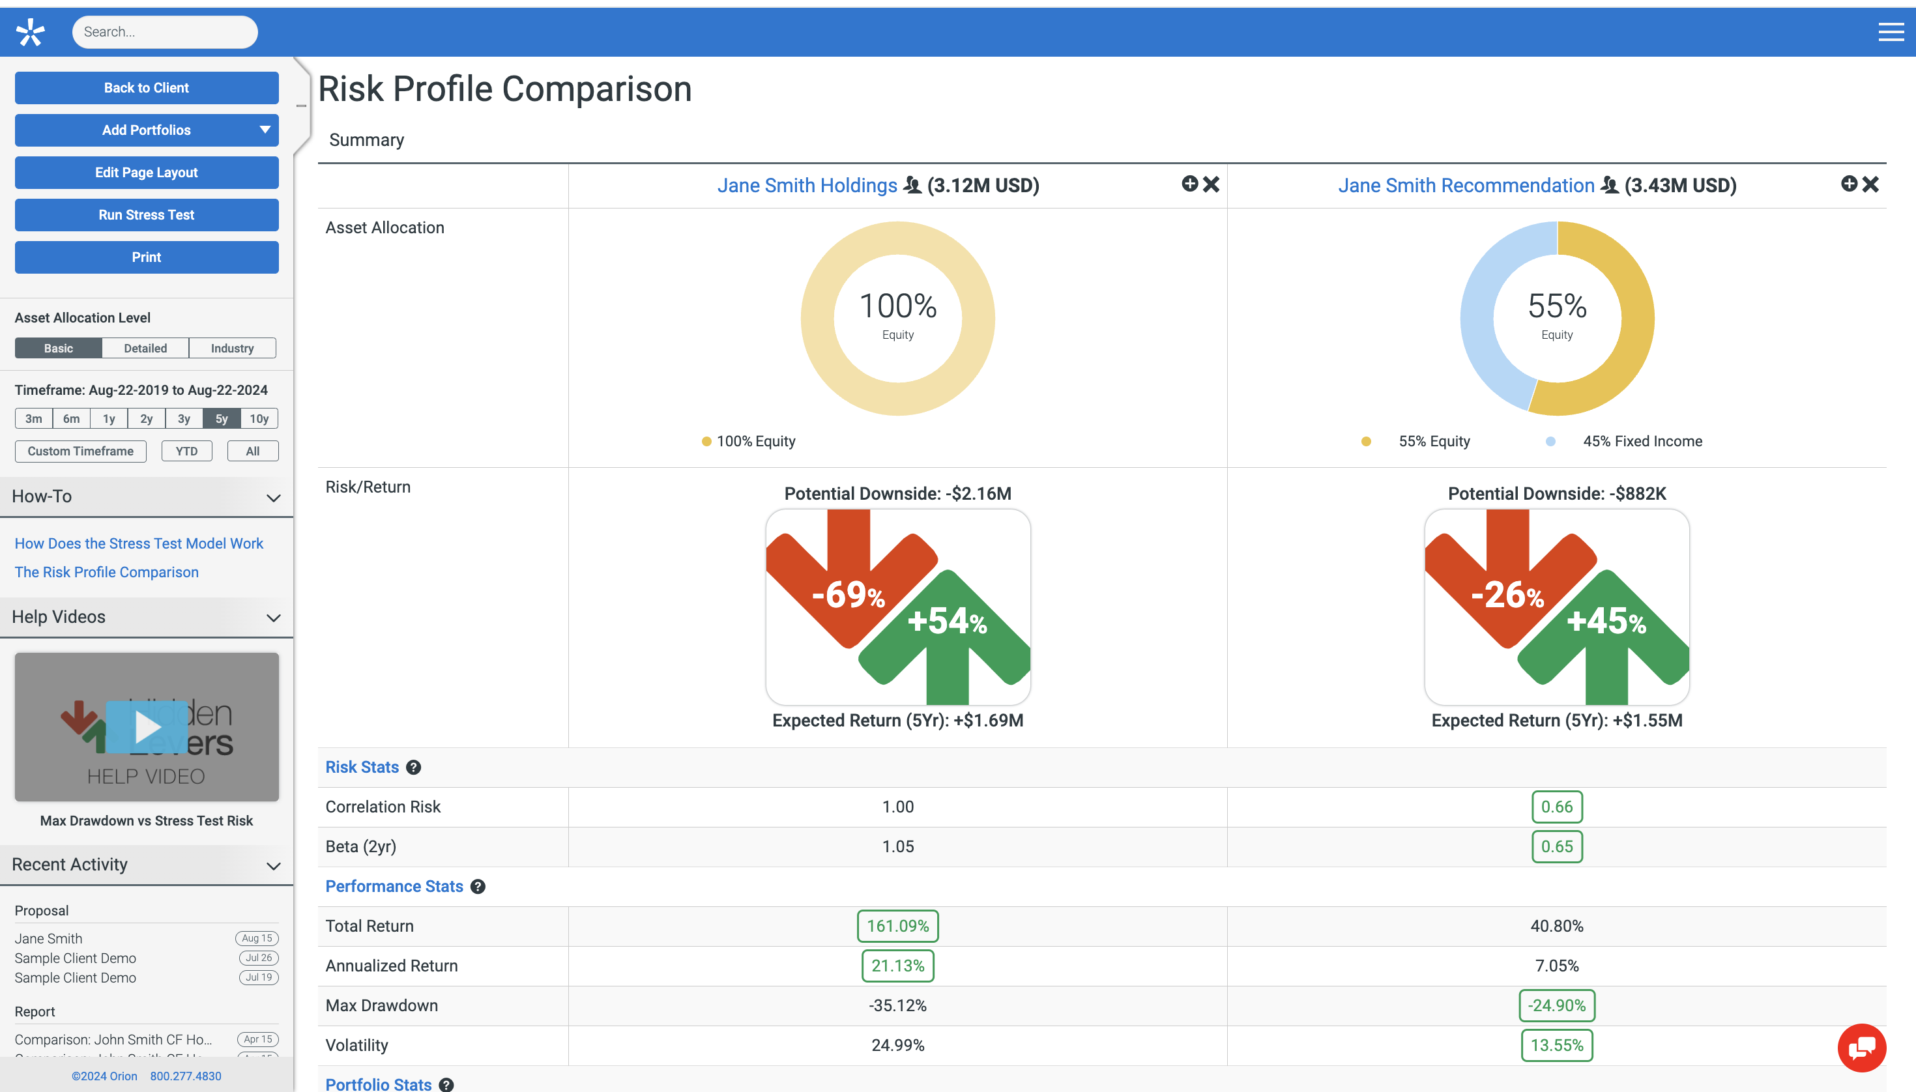This screenshot has width=1916, height=1092.
Task: Click help icon next to Risk Stats
Action: click(x=413, y=768)
